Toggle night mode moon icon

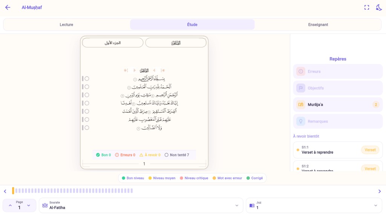click(x=378, y=8)
